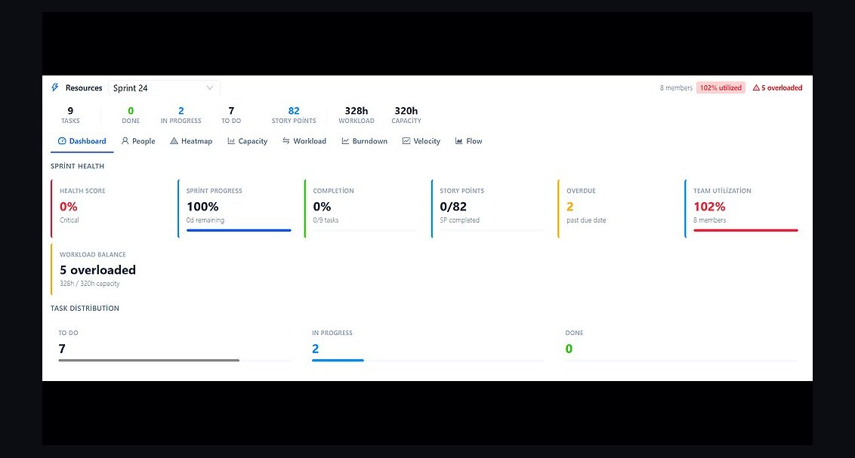Image resolution: width=855 pixels, height=458 pixels.
Task: Click the 328h / 320h capacity text
Action: coord(89,284)
